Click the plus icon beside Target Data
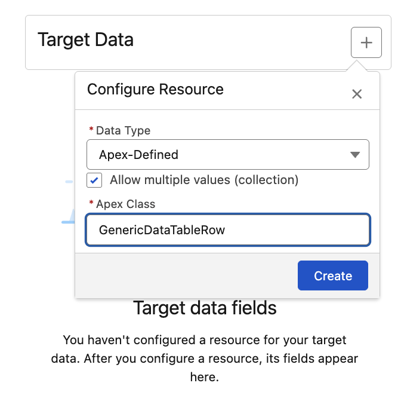The width and height of the screenshot is (401, 398). (366, 42)
